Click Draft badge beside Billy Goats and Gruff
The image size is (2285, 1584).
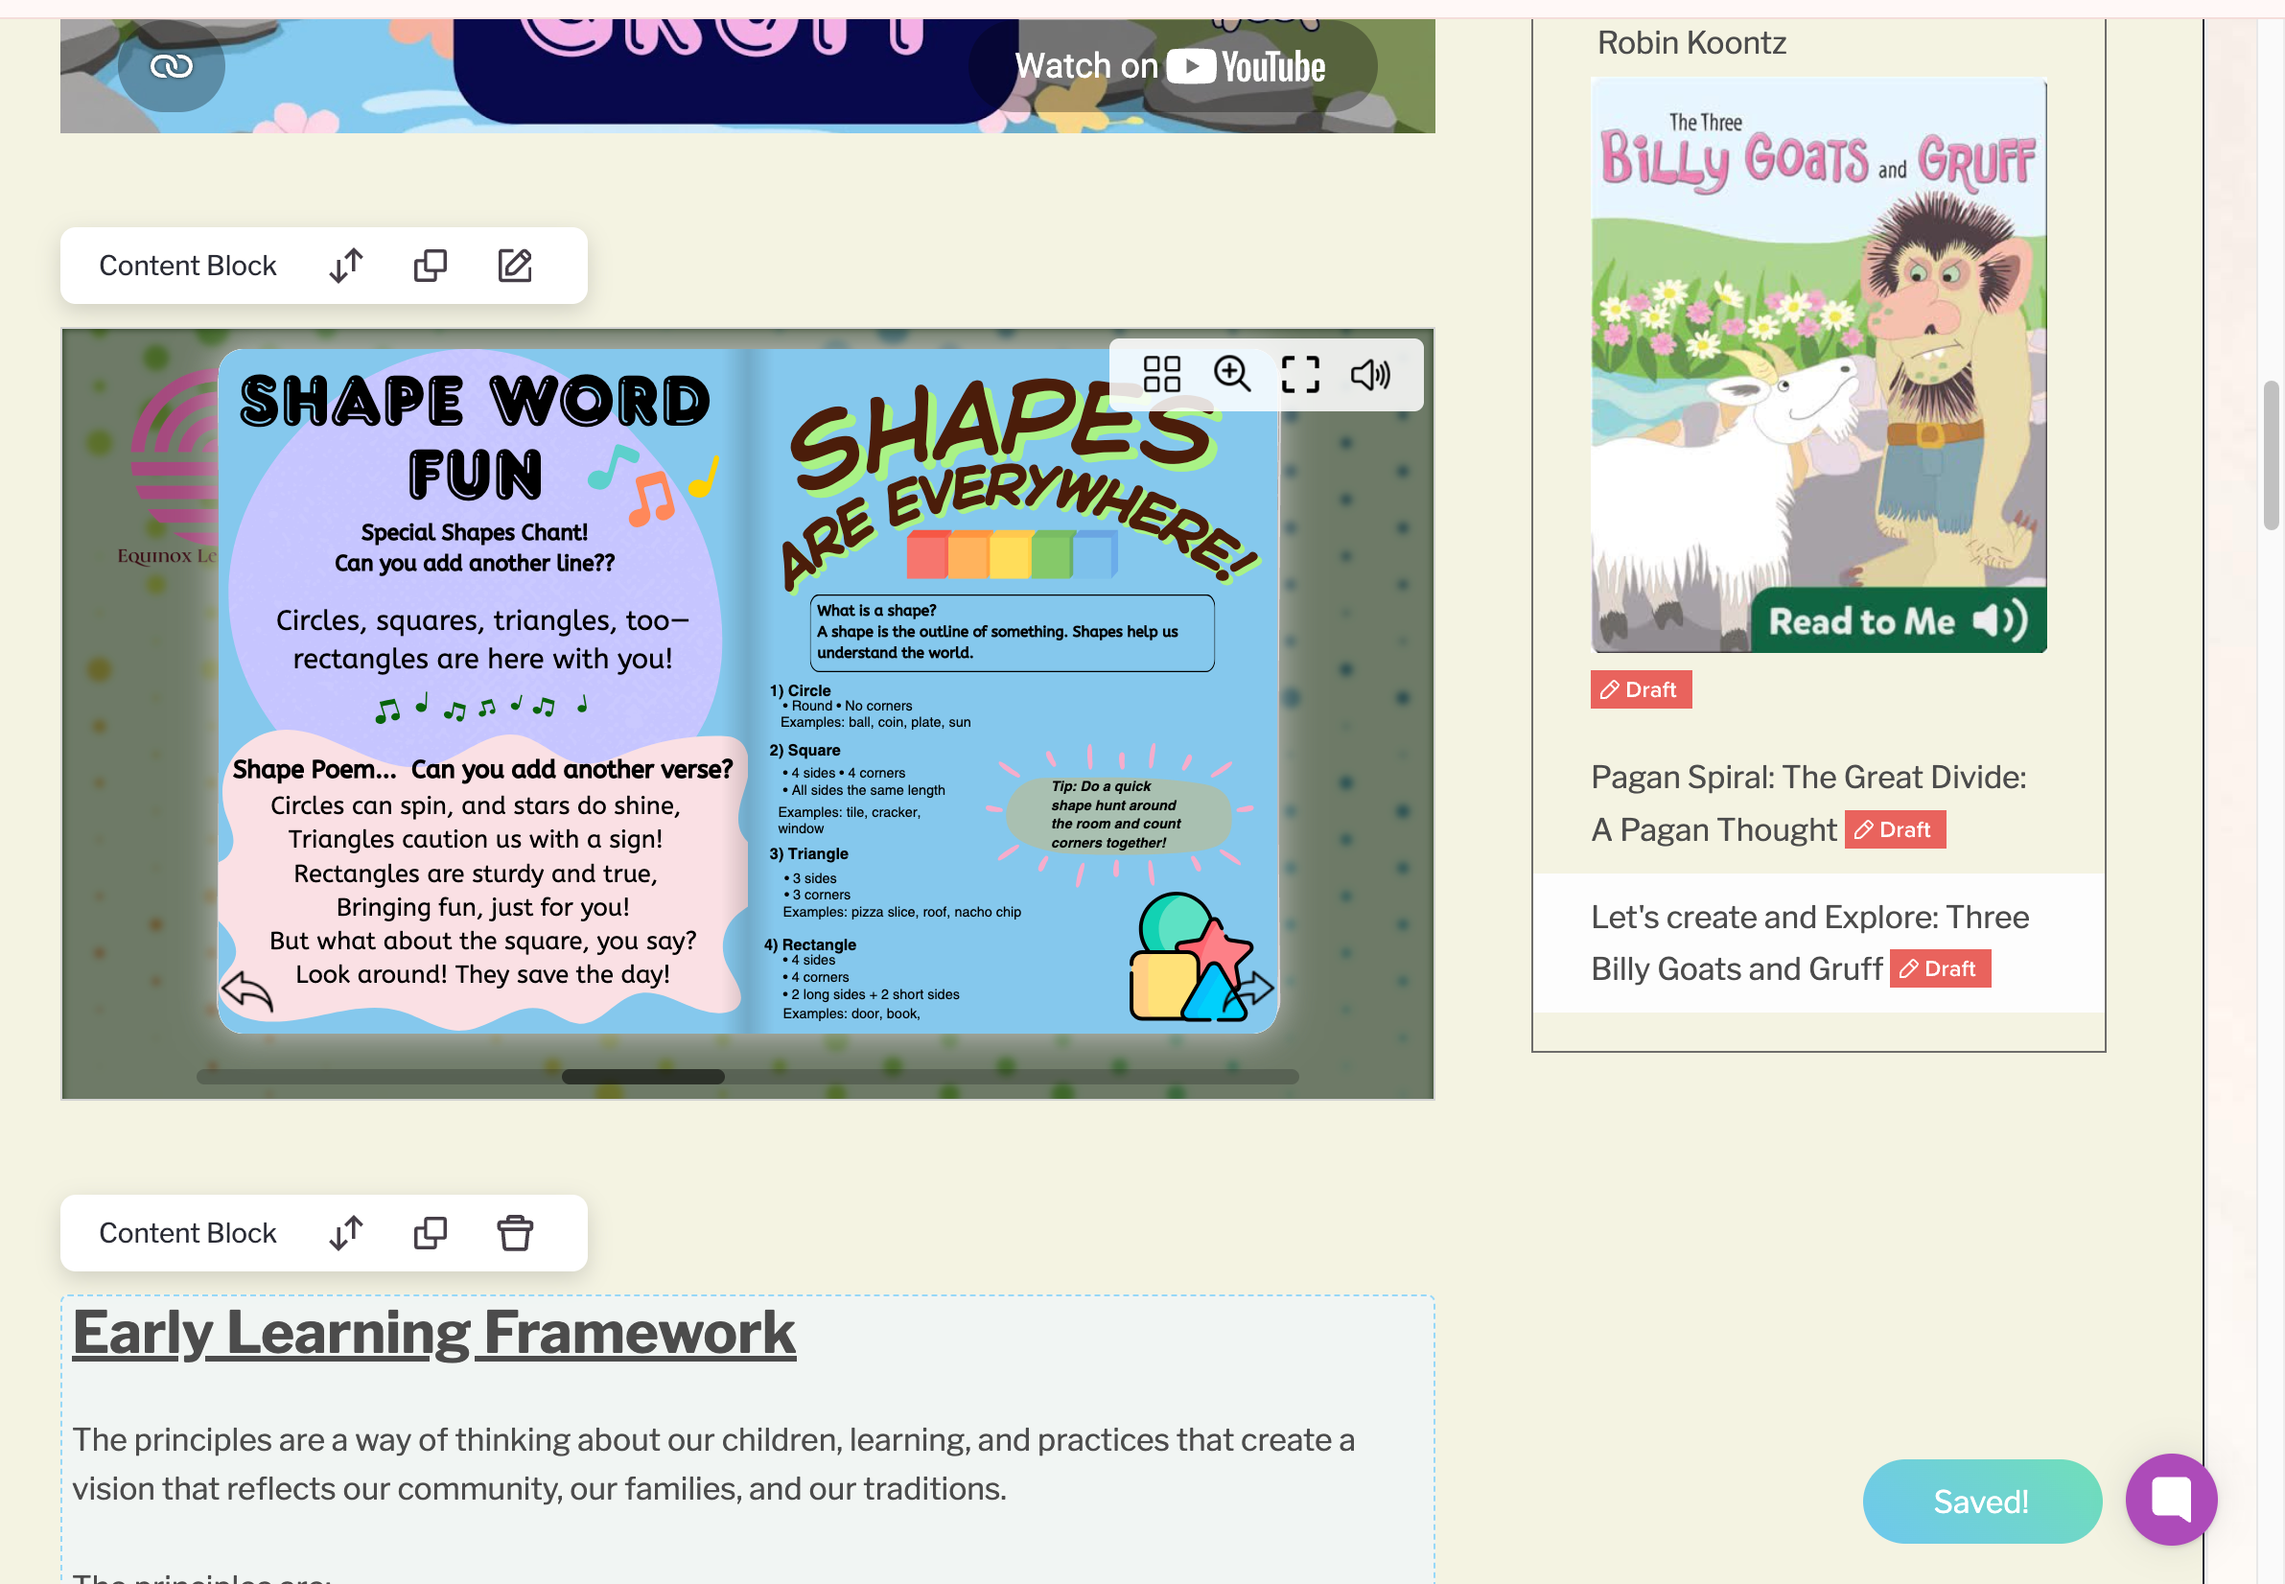coord(1939,968)
